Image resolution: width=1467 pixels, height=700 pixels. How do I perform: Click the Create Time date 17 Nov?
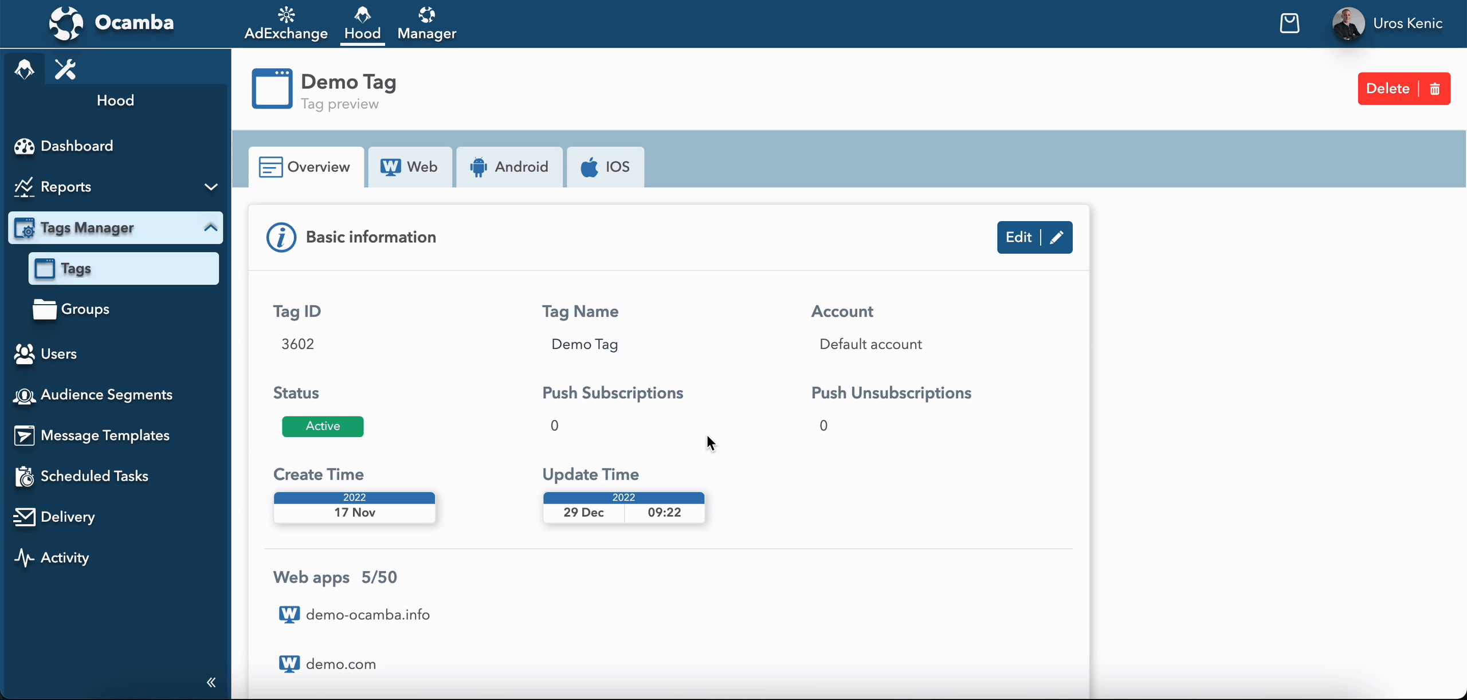coord(355,513)
